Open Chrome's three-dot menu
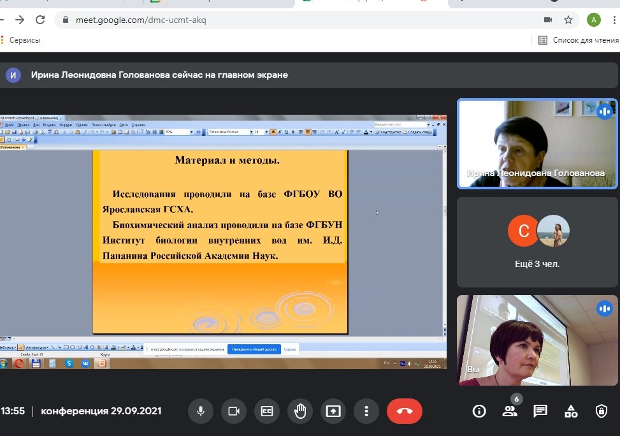The height and width of the screenshot is (436, 620). (614, 20)
